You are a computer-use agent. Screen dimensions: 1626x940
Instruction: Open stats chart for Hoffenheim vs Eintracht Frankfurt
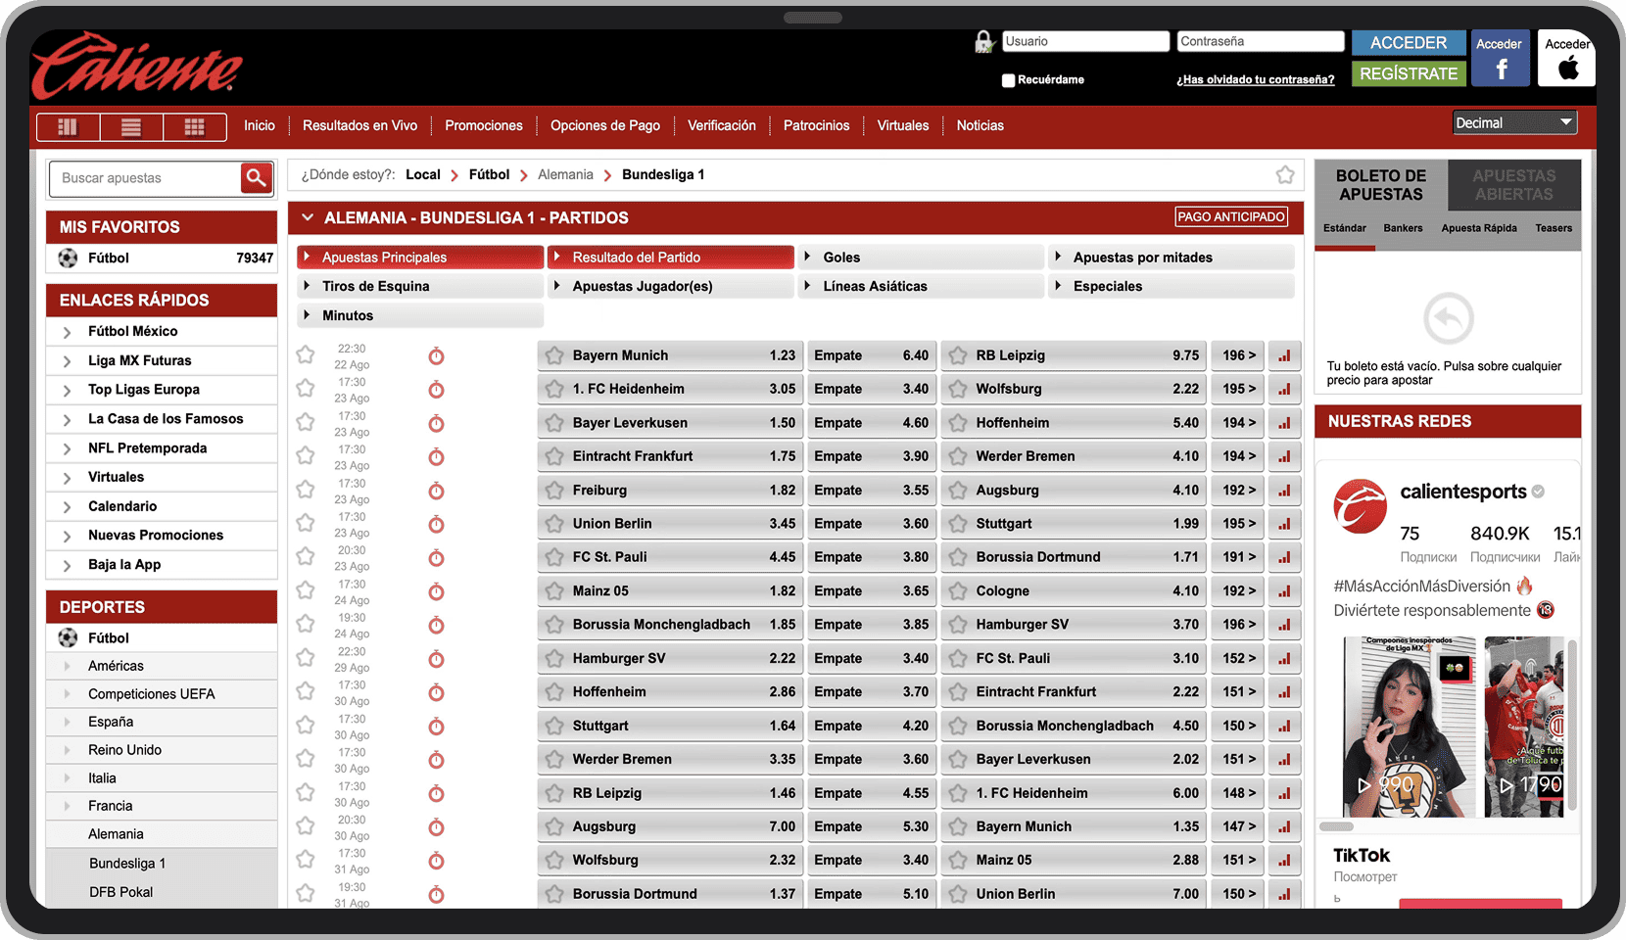[x=1284, y=692]
